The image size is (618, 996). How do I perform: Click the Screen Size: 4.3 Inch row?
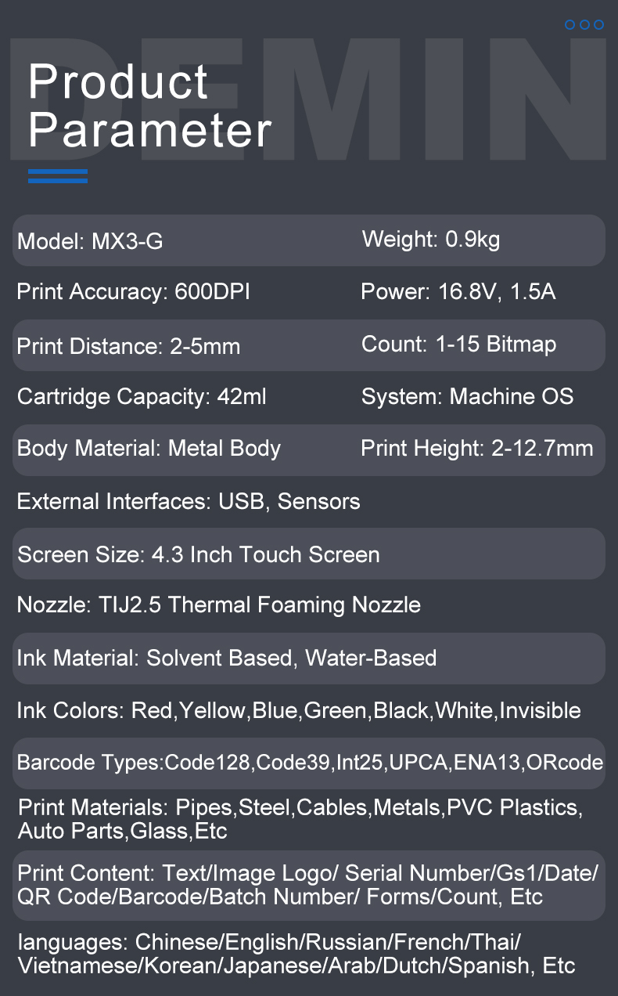click(199, 554)
